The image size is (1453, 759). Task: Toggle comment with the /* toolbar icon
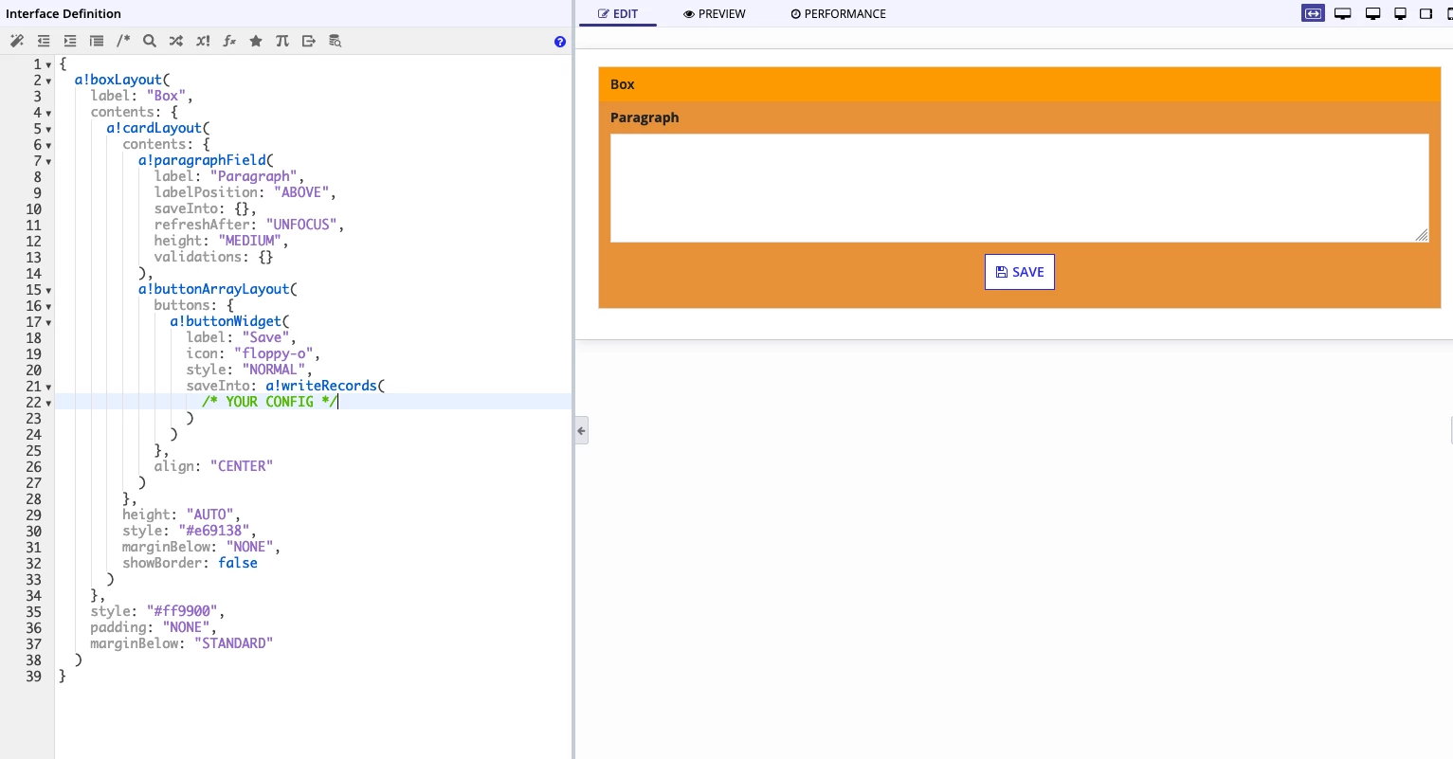(123, 41)
